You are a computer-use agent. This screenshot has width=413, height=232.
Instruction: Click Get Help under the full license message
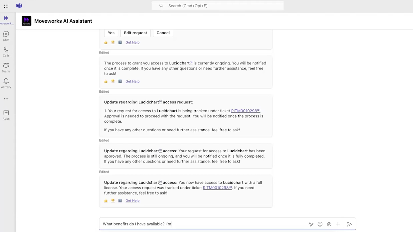132,201
